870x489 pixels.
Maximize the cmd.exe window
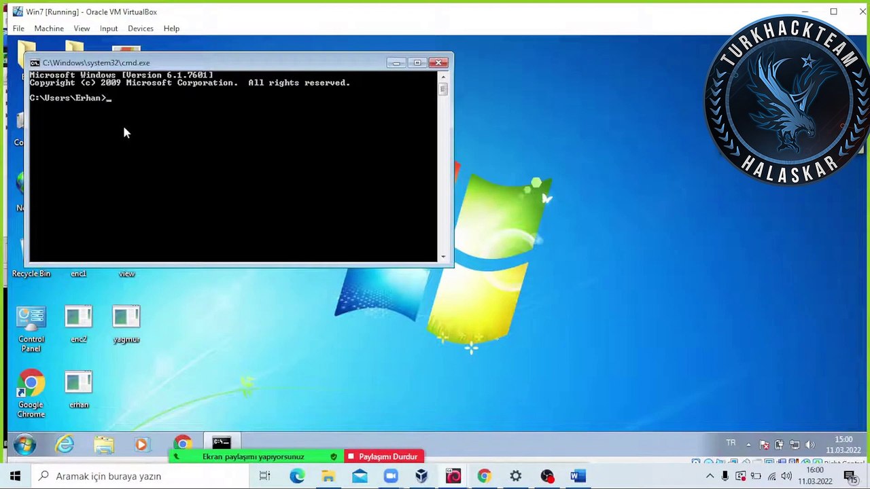pyautogui.click(x=417, y=62)
